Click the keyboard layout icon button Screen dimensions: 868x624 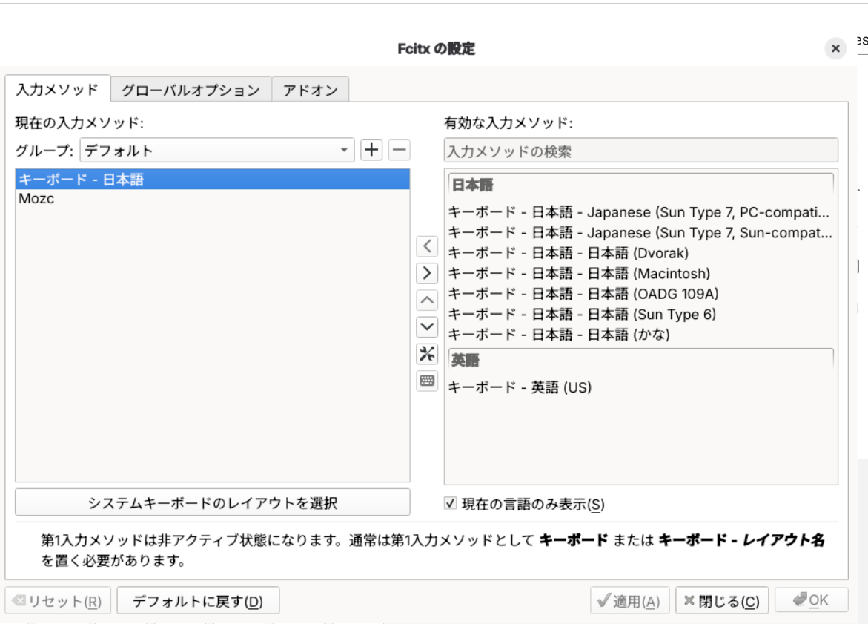427,381
